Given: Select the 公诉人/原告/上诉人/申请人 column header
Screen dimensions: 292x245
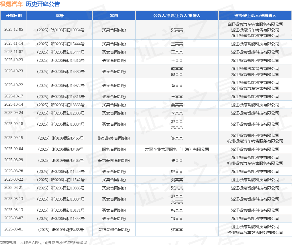Looking at the screenshot, I should pyautogui.click(x=177, y=16).
